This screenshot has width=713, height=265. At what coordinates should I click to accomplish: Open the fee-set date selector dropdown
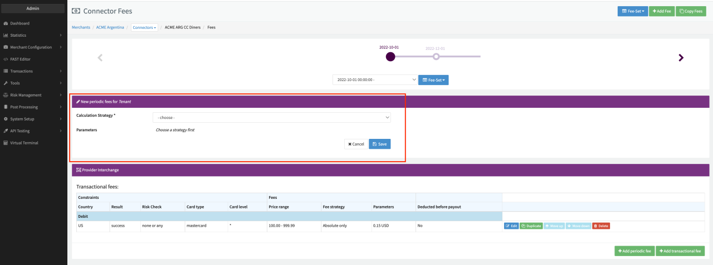click(x=375, y=80)
